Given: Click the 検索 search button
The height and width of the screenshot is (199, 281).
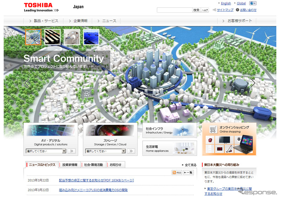Looking at the screenshot, I should click(196, 10).
